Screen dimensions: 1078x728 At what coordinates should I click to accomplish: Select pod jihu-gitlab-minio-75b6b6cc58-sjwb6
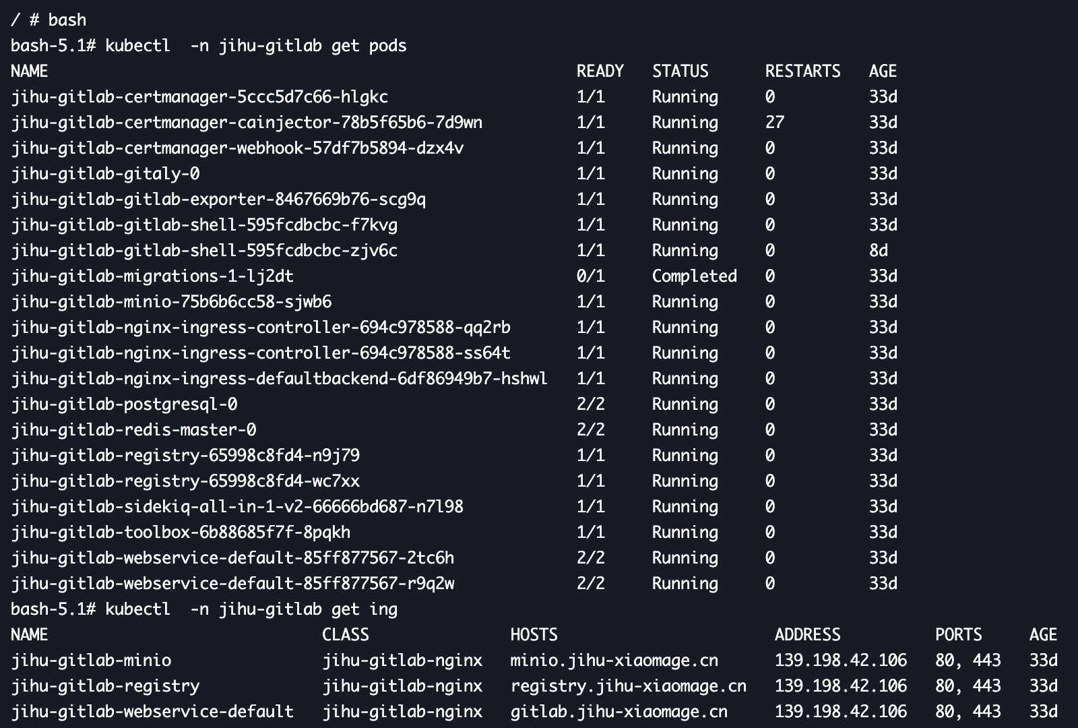point(171,302)
